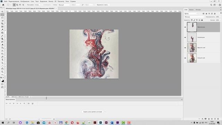Toggle lock position icon
Screen dimensions: 222x125
point(197,20)
